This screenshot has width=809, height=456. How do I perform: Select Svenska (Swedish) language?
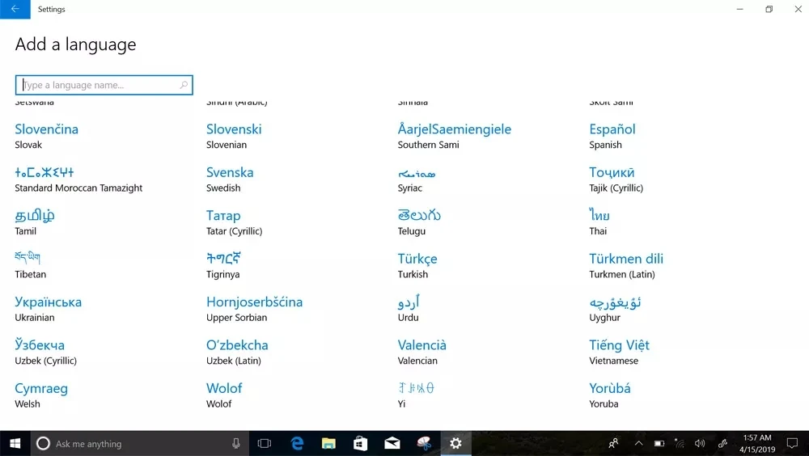tap(230, 179)
